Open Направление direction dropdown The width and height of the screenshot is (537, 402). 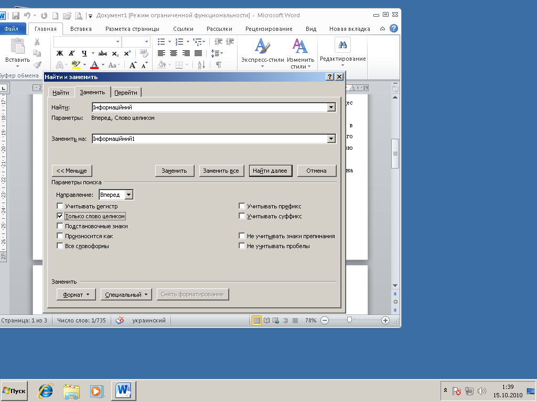click(129, 195)
